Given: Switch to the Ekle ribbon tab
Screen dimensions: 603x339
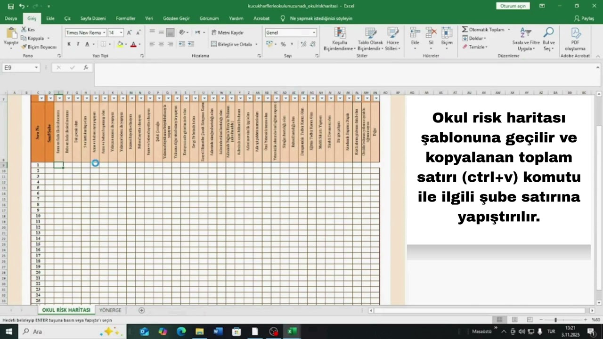Looking at the screenshot, I should pos(50,18).
